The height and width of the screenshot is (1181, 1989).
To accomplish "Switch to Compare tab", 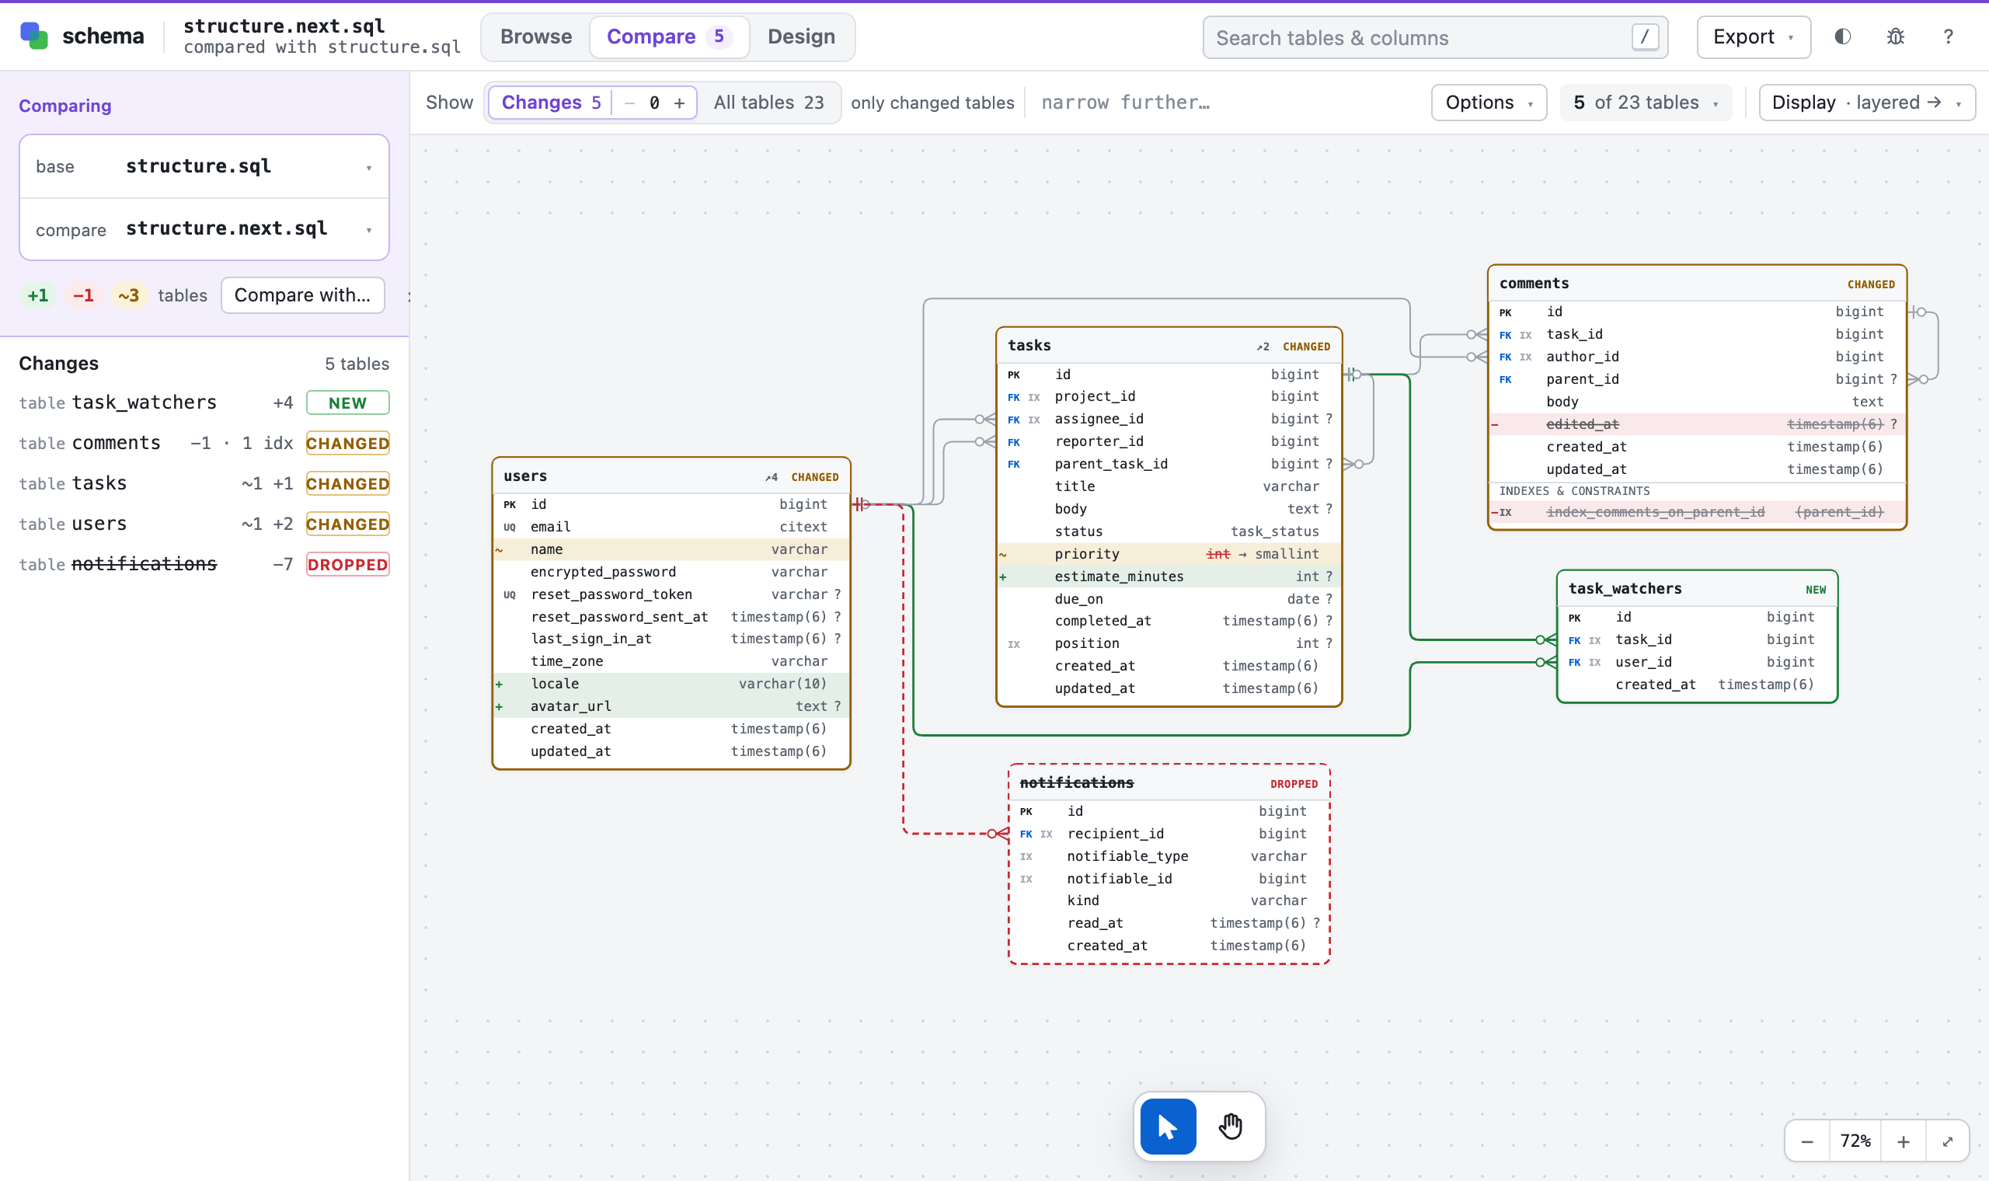I will (x=669, y=37).
